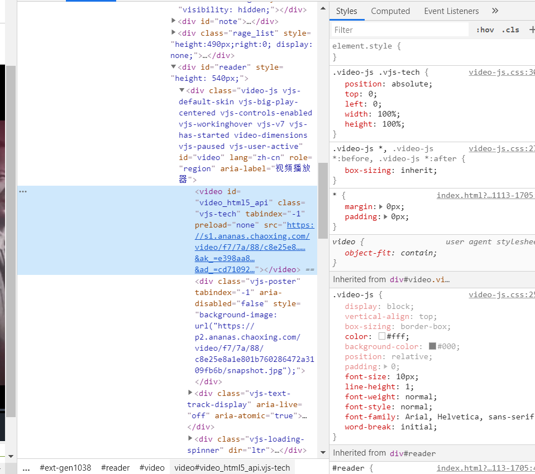This screenshot has width=535, height=474.
Task: Select #reader in the breadcrumb bar
Action: [116, 468]
